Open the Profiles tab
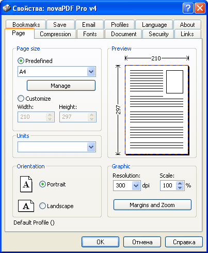The width and height of the screenshot is (208, 253). 120,25
